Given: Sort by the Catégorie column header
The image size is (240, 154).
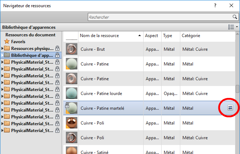Looking at the screenshot, I should [x=191, y=36].
